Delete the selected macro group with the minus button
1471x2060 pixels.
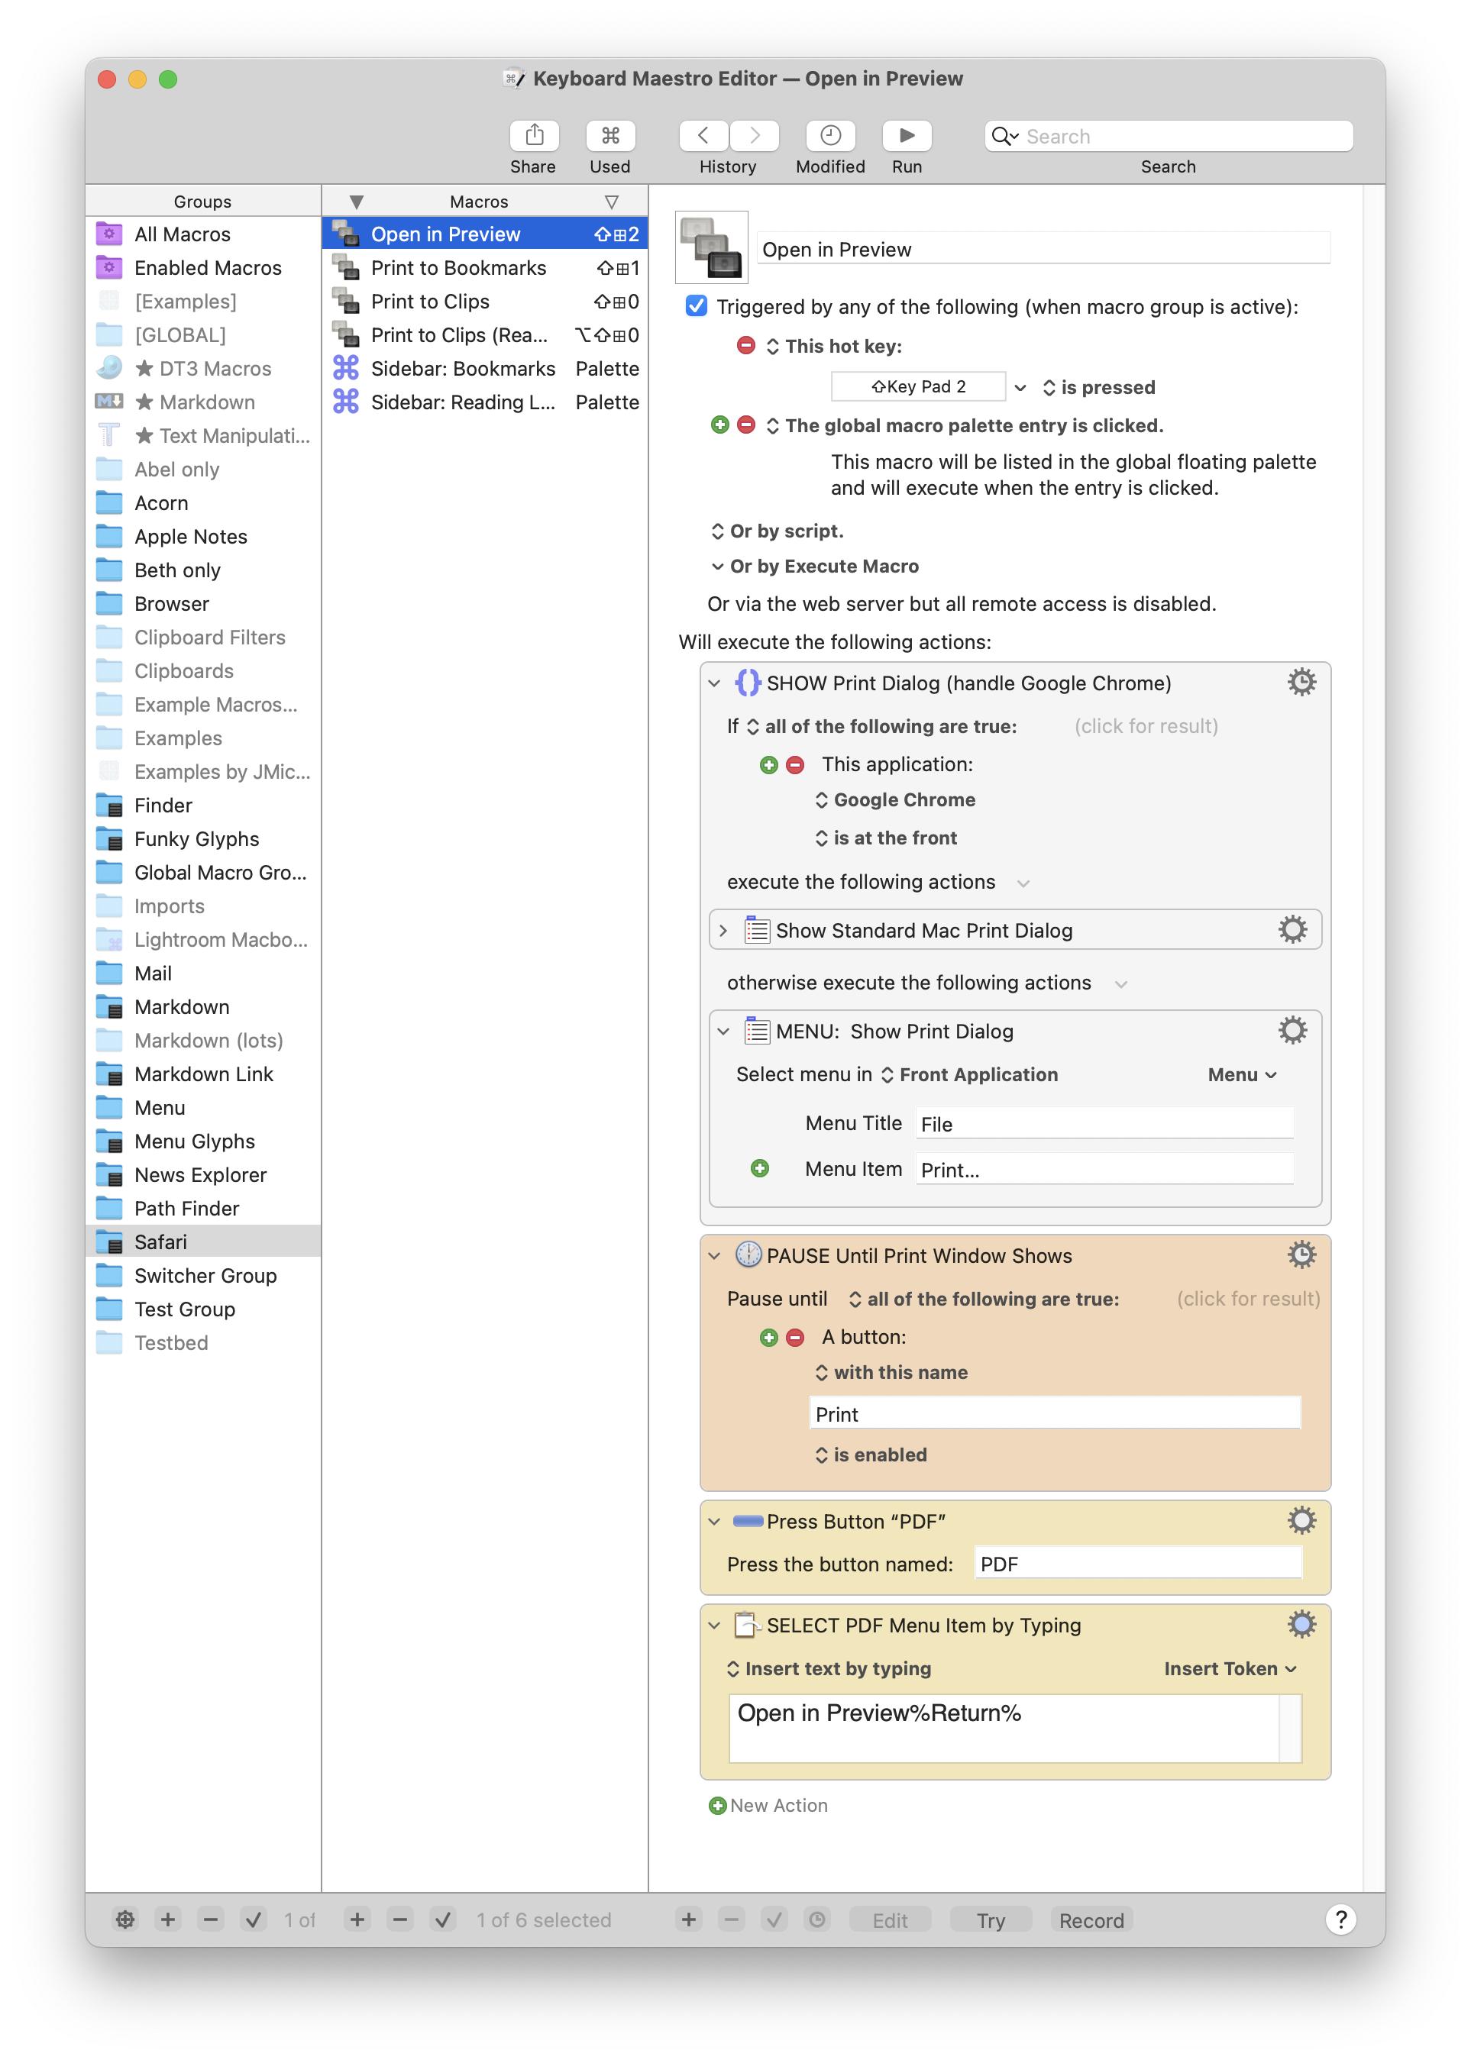pyautogui.click(x=210, y=1919)
